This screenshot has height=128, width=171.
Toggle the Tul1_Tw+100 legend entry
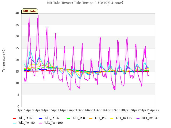(x=51, y=123)
